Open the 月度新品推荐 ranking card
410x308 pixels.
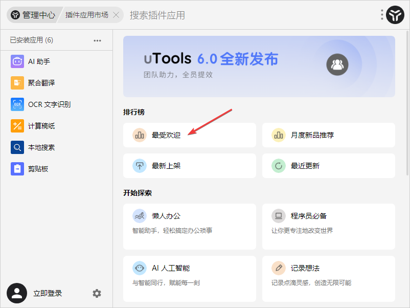[x=329, y=135]
